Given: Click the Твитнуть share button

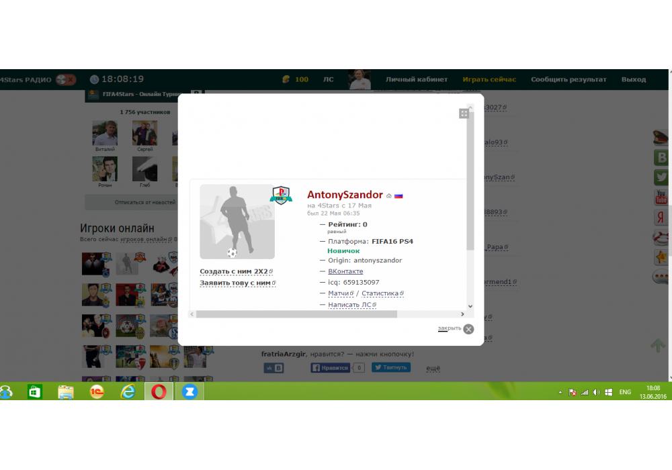Looking at the screenshot, I should pyautogui.click(x=390, y=368).
